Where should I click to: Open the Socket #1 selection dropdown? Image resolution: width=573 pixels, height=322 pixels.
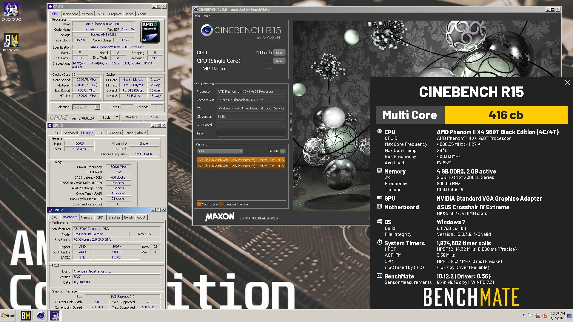[97, 107]
